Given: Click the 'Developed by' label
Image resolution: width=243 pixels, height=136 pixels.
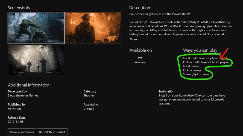Looking at the screenshot, I should coord(17,91).
